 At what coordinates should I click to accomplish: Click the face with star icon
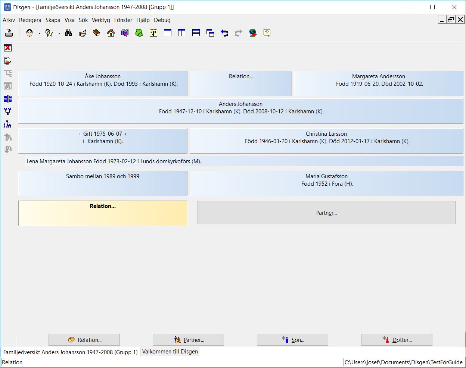49,33
